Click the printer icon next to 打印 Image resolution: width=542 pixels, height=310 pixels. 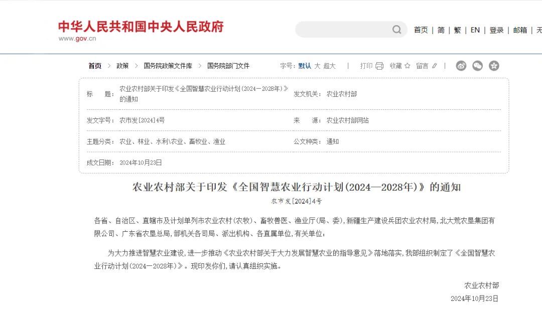[x=379, y=66]
